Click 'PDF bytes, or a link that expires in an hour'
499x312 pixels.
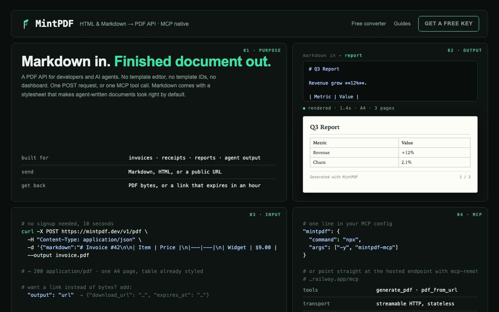195,185
